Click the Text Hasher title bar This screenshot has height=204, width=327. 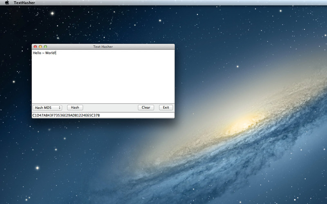[103, 47]
